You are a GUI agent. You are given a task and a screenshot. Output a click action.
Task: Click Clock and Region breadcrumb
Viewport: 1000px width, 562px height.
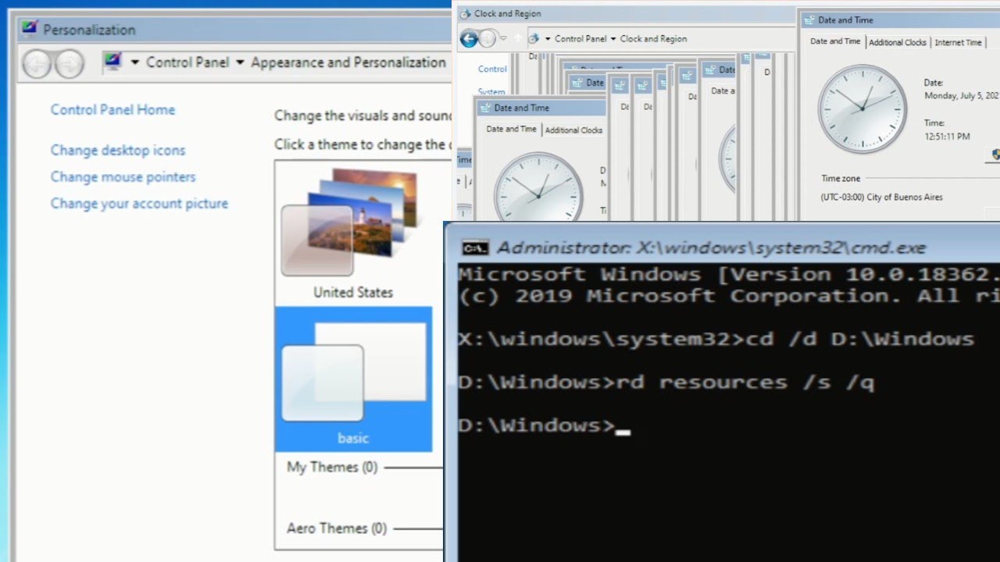coord(654,38)
